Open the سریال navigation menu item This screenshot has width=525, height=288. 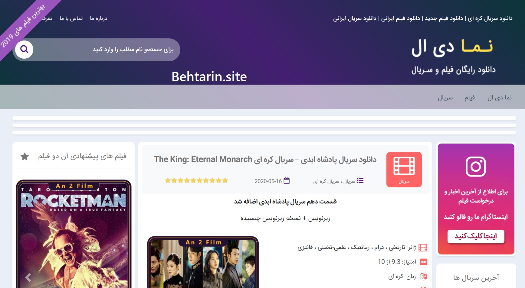coord(445,98)
